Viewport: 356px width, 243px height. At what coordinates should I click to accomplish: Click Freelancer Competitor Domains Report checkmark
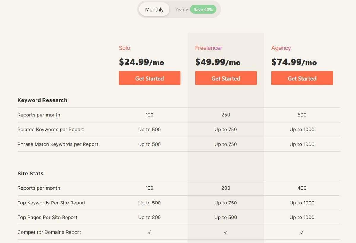[x=226, y=232]
